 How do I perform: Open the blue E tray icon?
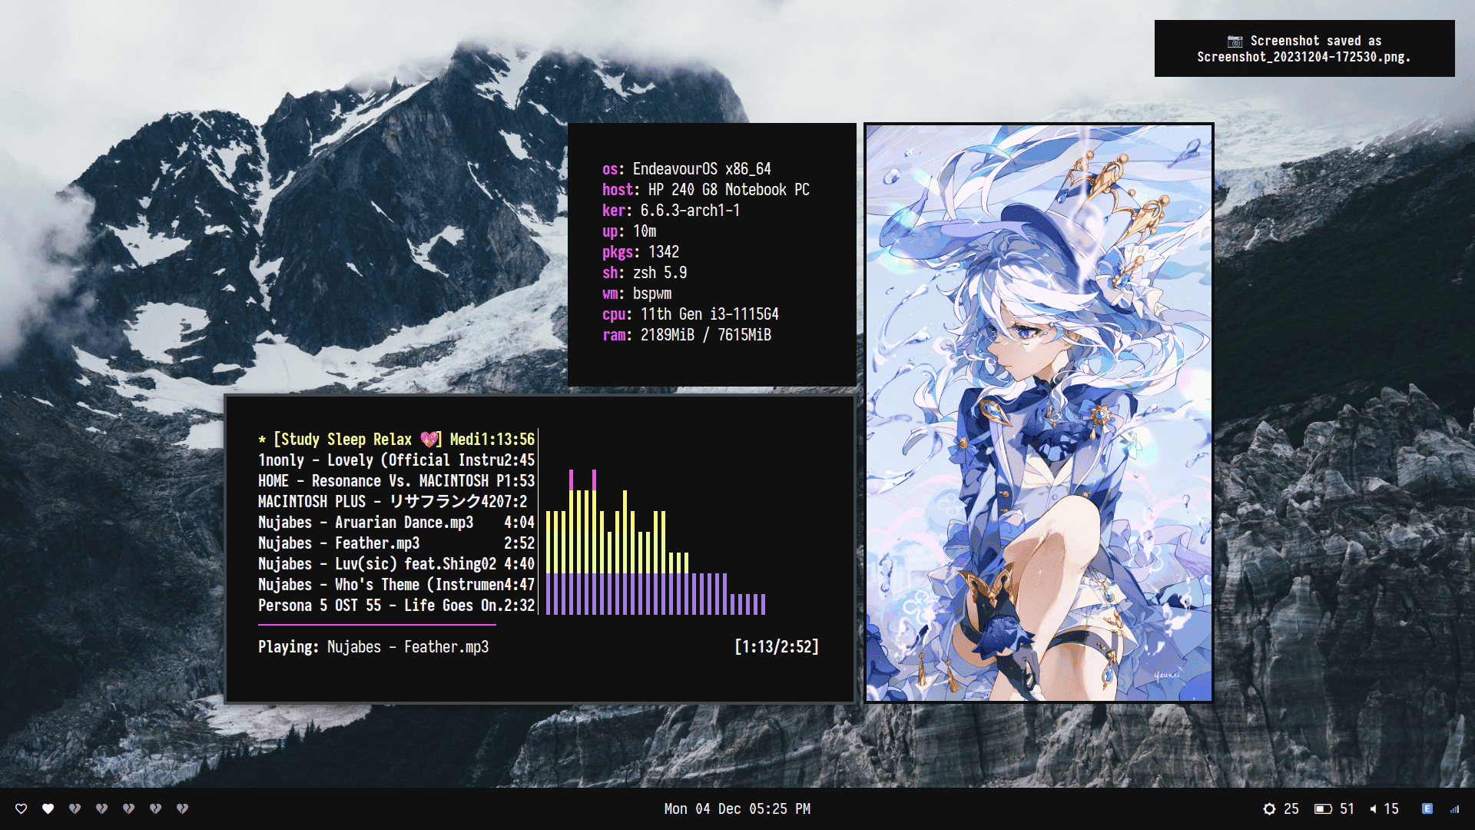(x=1427, y=808)
